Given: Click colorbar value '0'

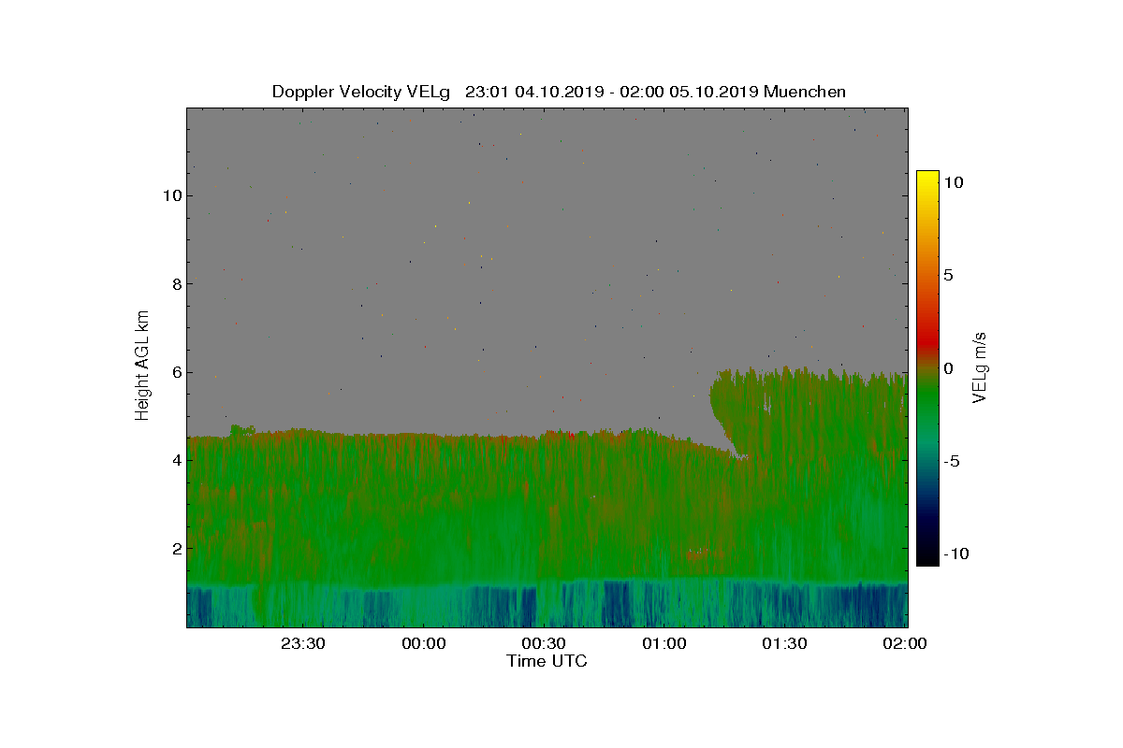Looking at the screenshot, I should (948, 368).
